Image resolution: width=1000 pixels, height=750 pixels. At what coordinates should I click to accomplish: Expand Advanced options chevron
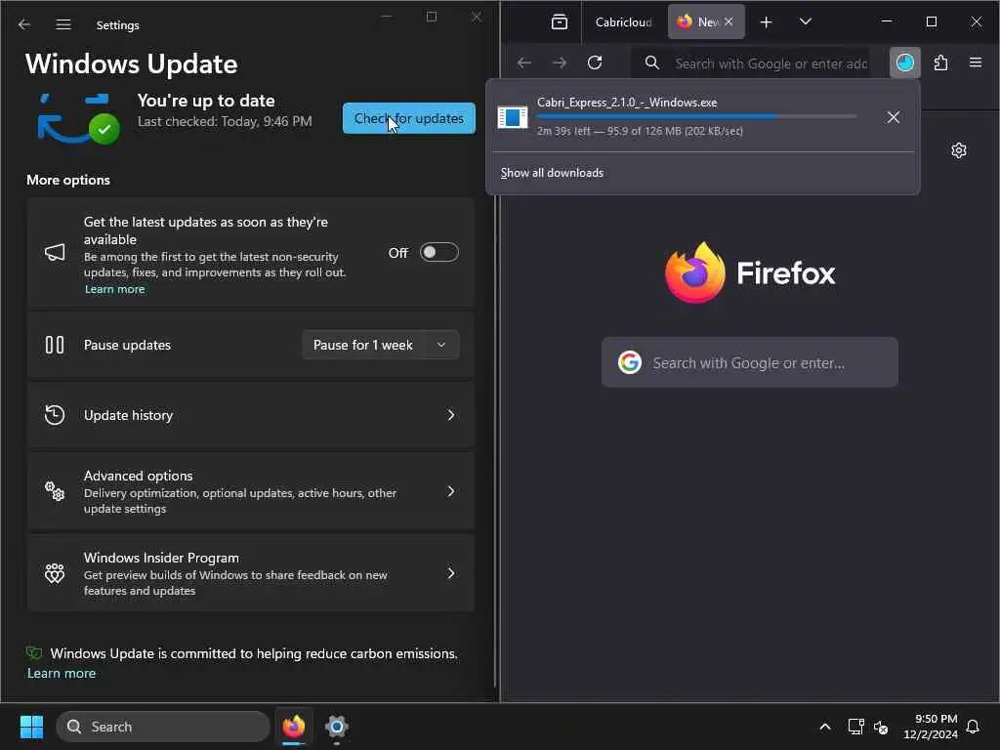coord(451,491)
